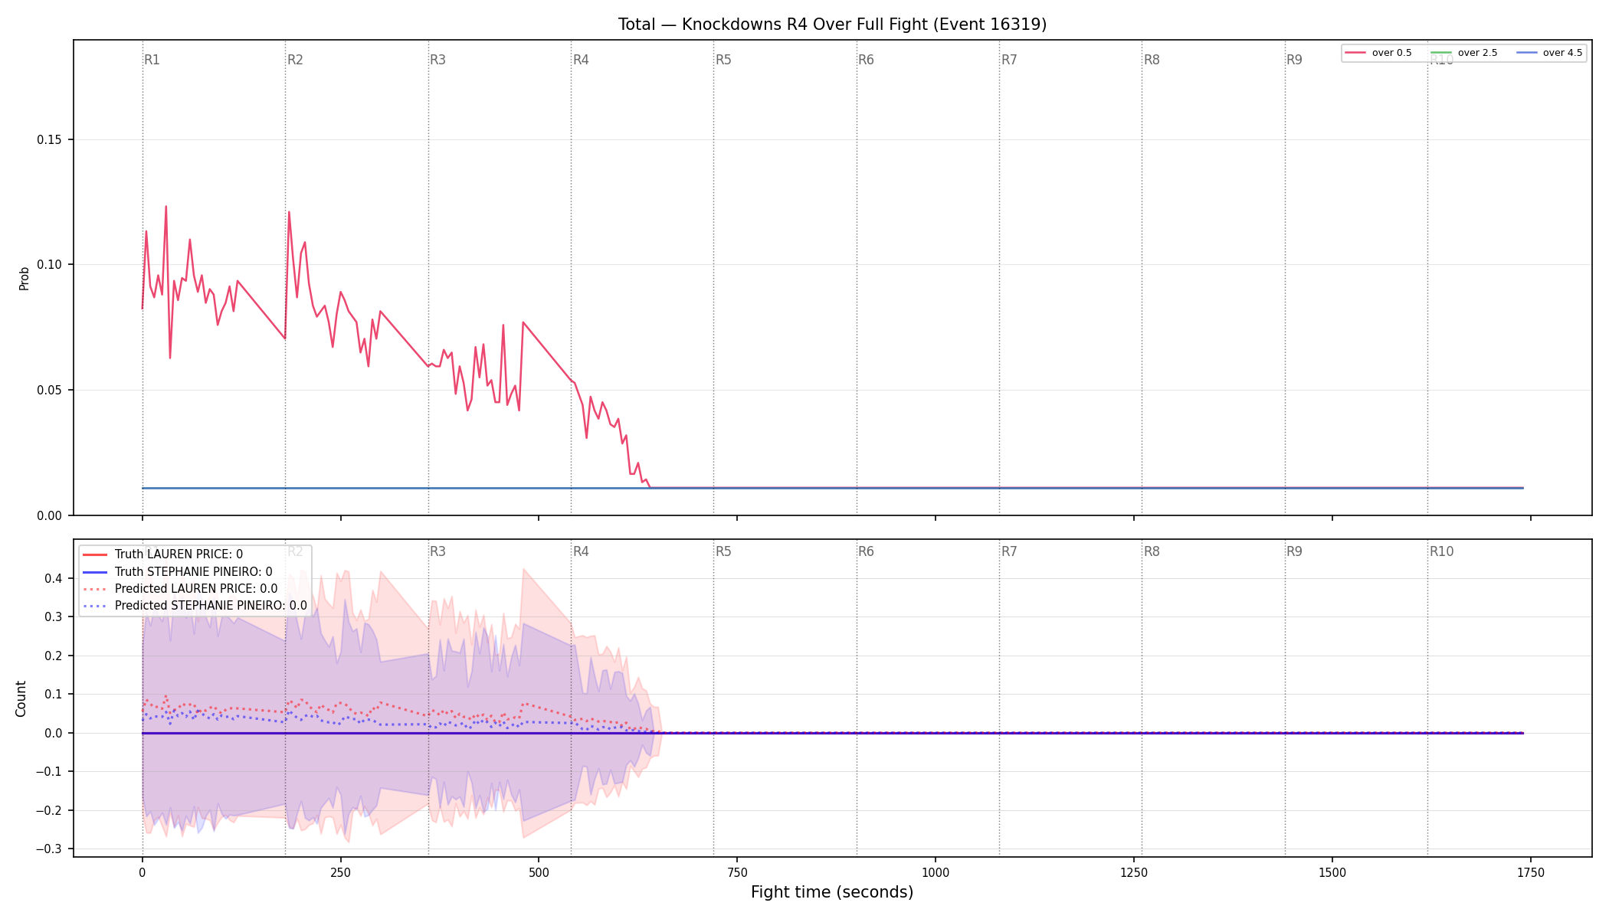
Task: Click the 0.3 tick on Count axis
Action: point(54,617)
